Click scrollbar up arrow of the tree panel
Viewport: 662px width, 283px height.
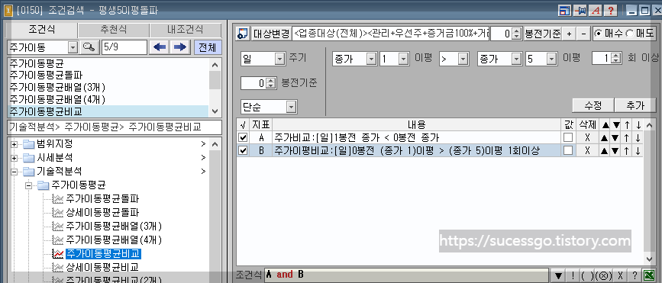pyautogui.click(x=215, y=144)
